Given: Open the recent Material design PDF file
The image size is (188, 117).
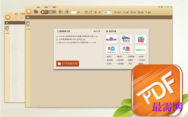Looking at the screenshot, I should click(76, 42).
